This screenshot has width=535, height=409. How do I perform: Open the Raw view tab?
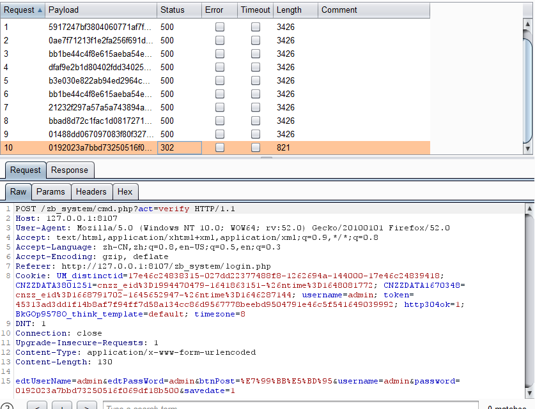point(18,191)
